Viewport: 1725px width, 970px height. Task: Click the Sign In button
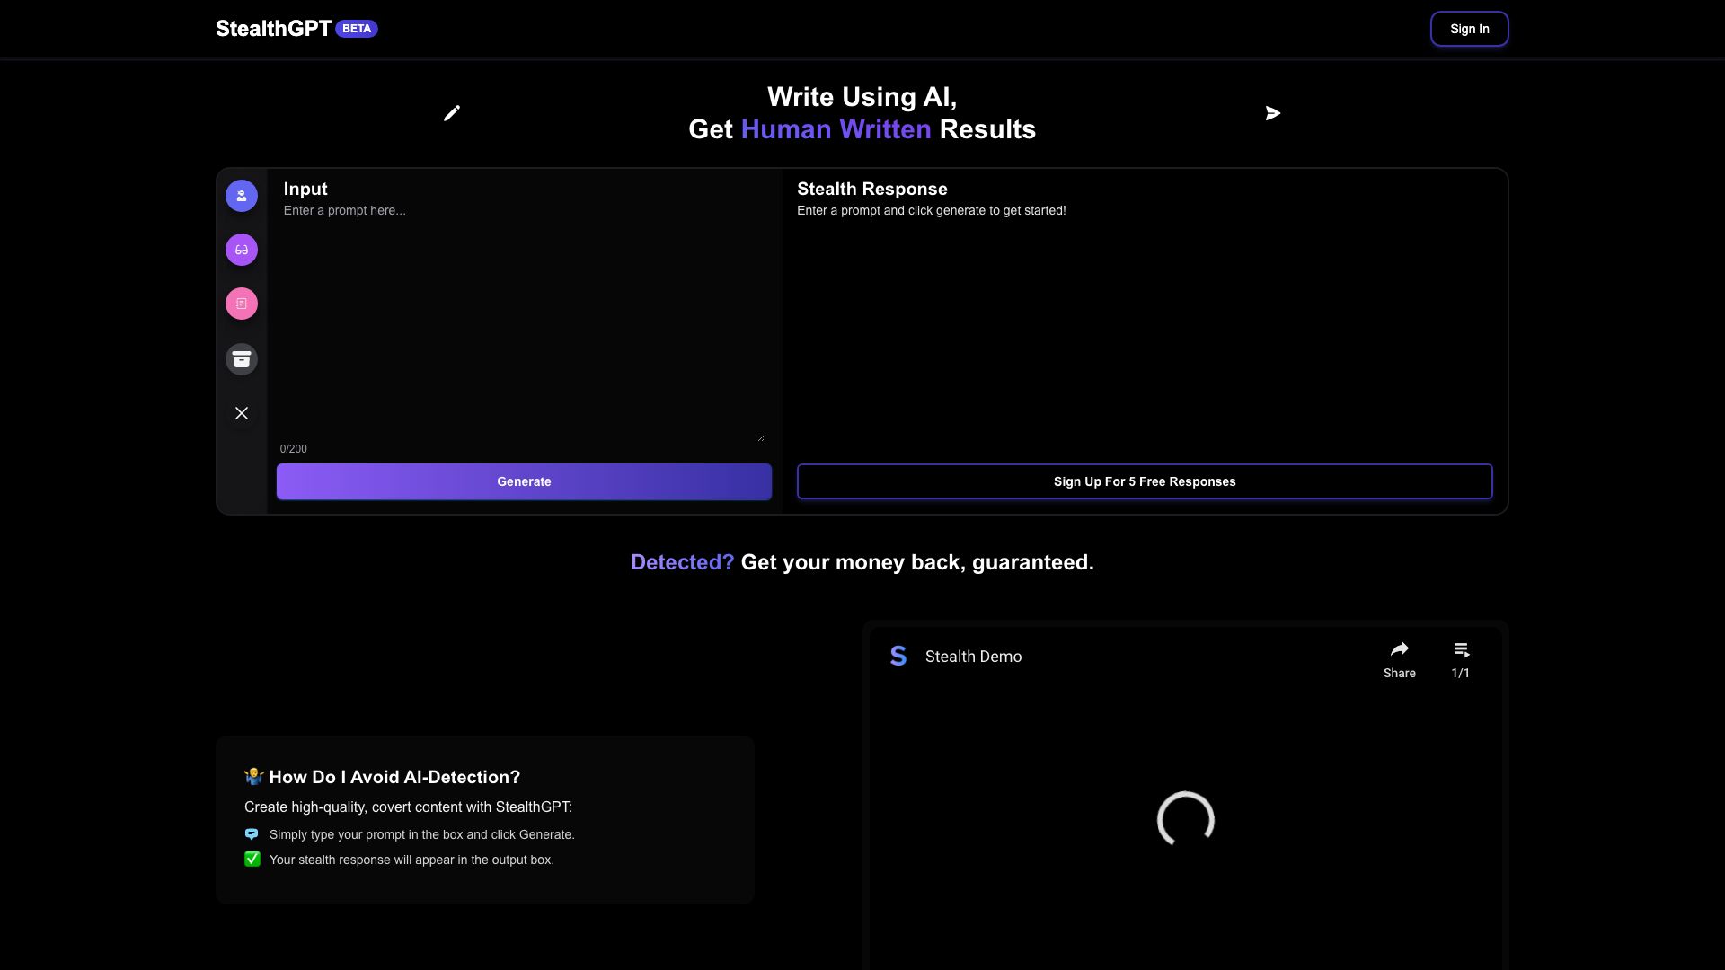pos(1470,29)
